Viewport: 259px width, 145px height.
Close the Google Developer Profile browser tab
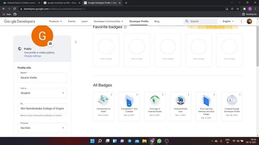tap(120, 3)
